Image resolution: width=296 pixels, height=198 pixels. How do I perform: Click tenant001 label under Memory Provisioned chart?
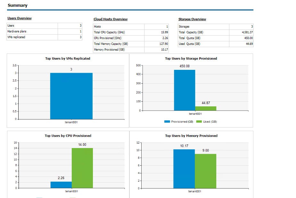(x=195, y=191)
